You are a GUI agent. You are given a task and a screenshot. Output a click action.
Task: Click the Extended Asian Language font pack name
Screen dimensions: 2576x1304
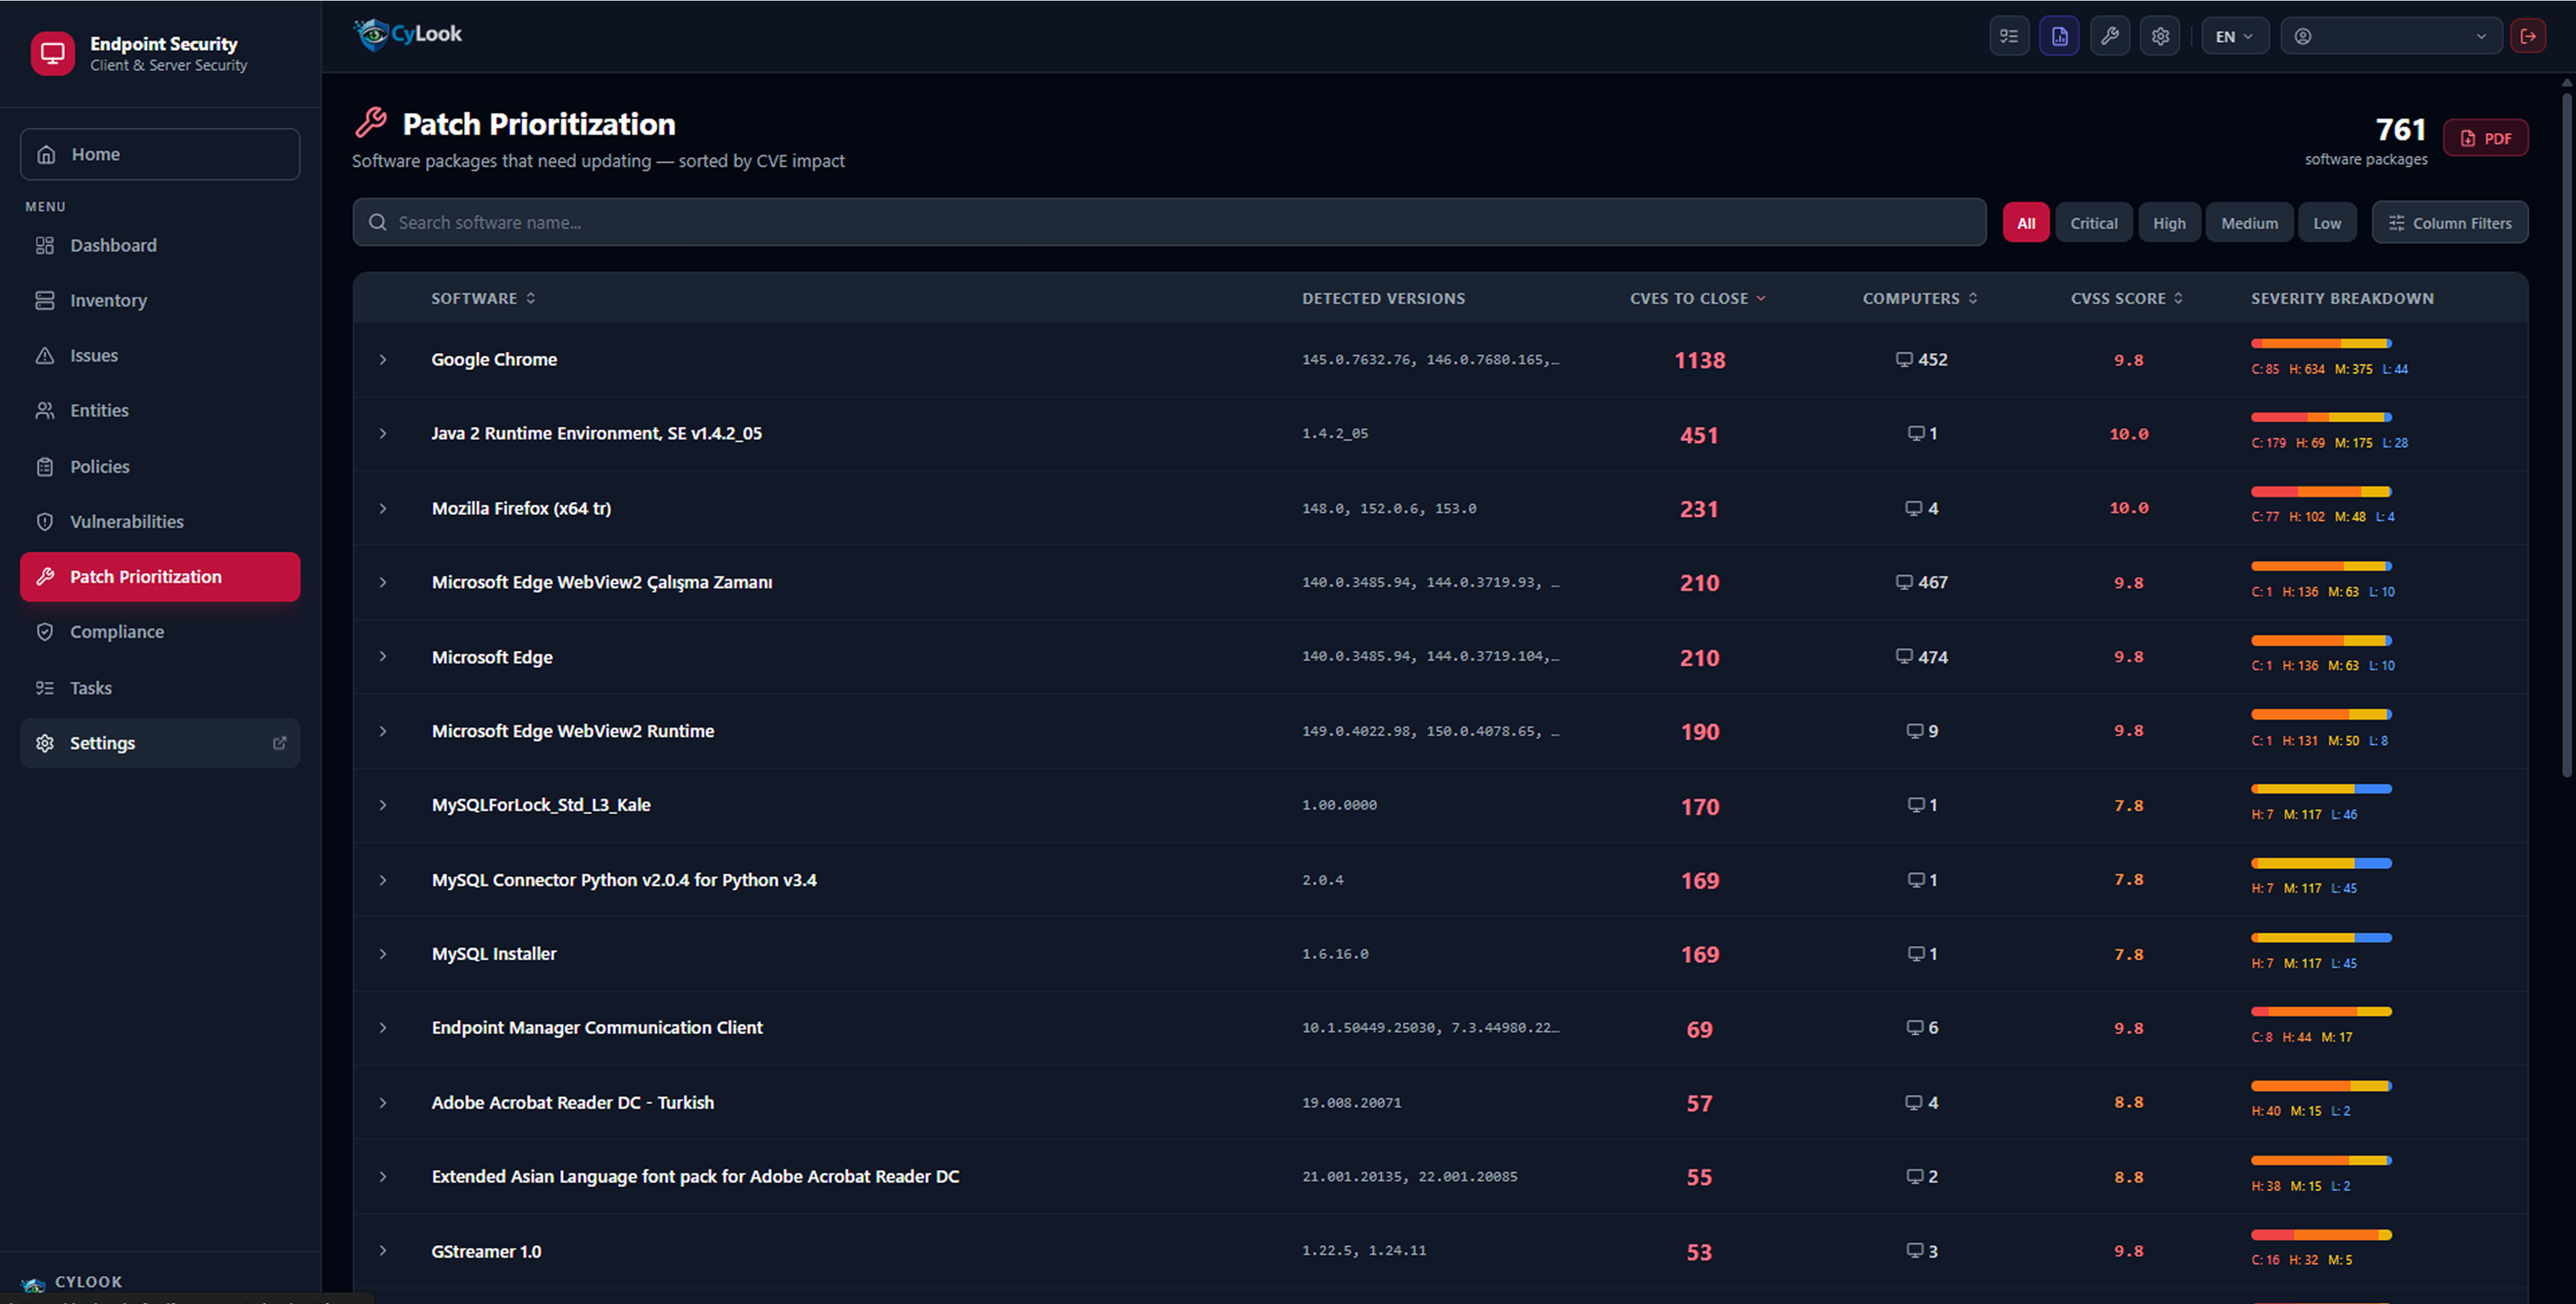tap(695, 1177)
